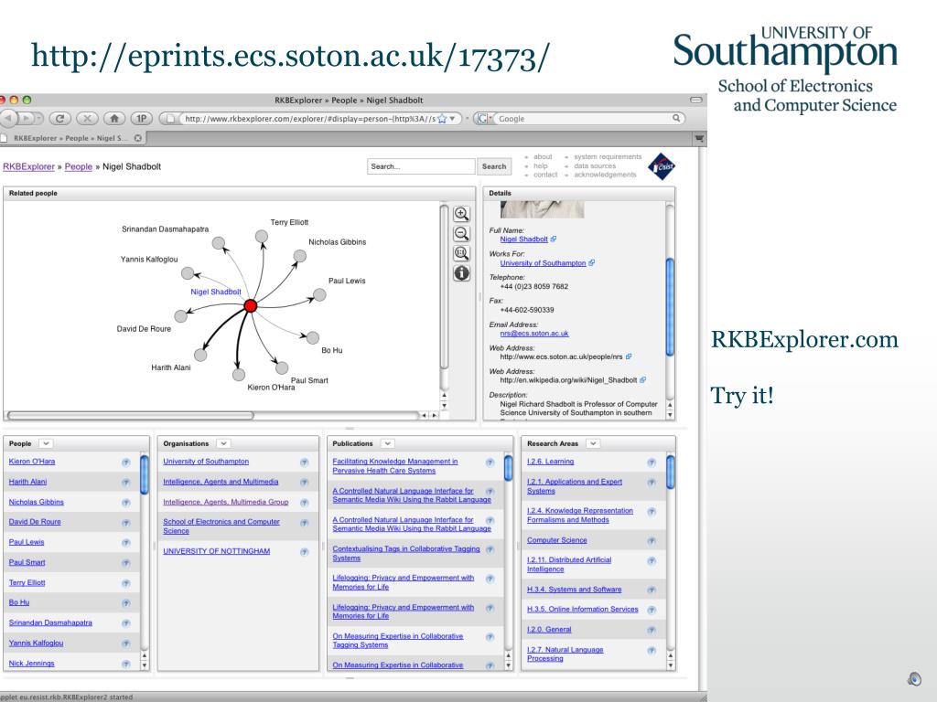
Task: Expand the People panel dropdown
Action: pyautogui.click(x=46, y=443)
